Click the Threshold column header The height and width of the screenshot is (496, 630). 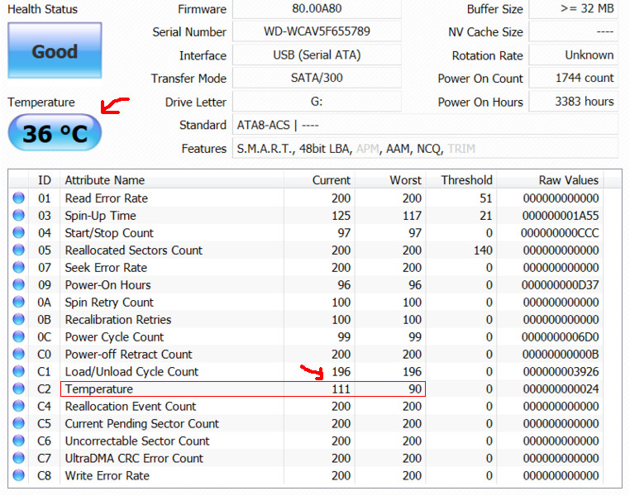point(466,180)
